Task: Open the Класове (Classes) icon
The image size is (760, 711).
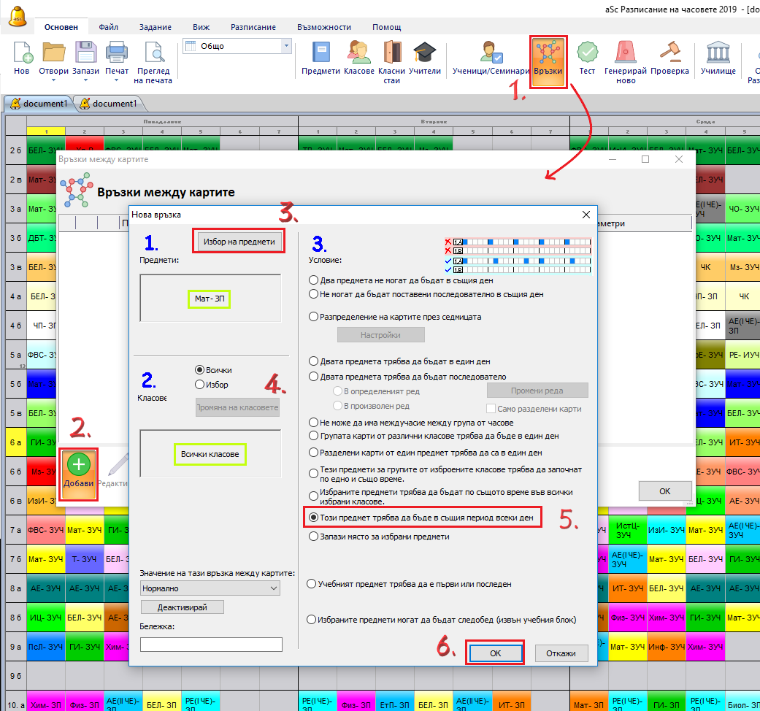Action: point(358,54)
